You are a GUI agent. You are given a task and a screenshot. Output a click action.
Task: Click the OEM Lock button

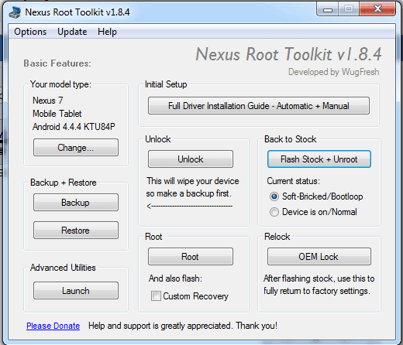click(319, 257)
